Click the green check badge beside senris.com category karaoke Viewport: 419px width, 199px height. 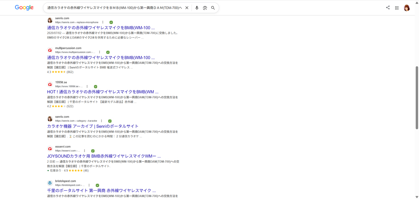coord(110,121)
